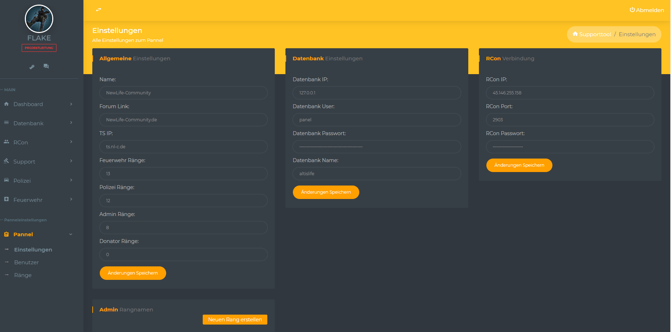This screenshot has height=332, width=671.
Task: Expand the Dashboard menu chevron
Action: coord(71,104)
